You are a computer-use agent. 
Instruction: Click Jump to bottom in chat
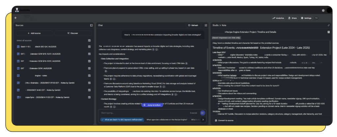(152, 105)
